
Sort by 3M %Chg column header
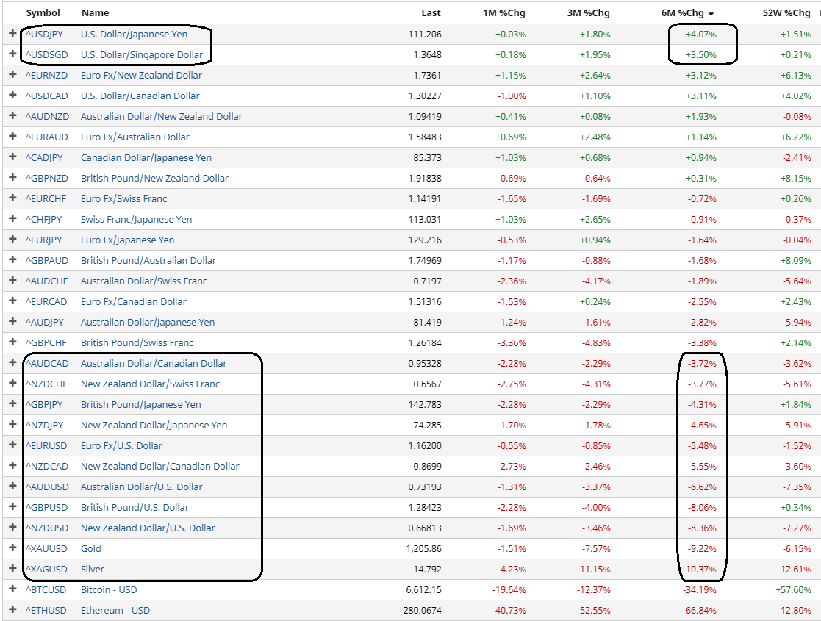point(589,13)
